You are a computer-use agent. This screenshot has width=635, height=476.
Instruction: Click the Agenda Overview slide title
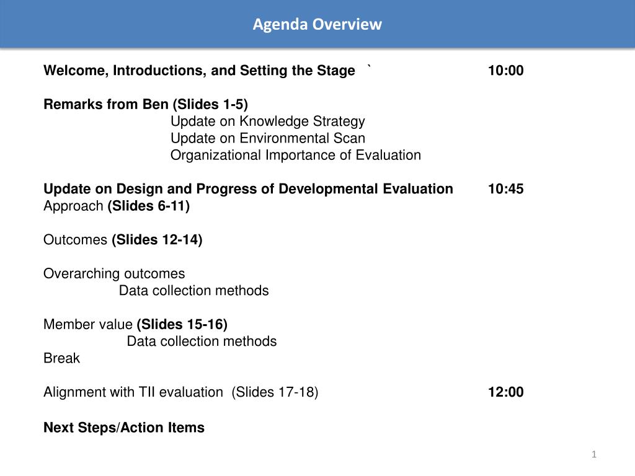tap(317, 24)
